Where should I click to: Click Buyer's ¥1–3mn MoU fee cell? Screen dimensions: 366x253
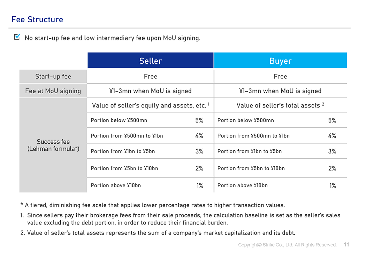click(280, 91)
